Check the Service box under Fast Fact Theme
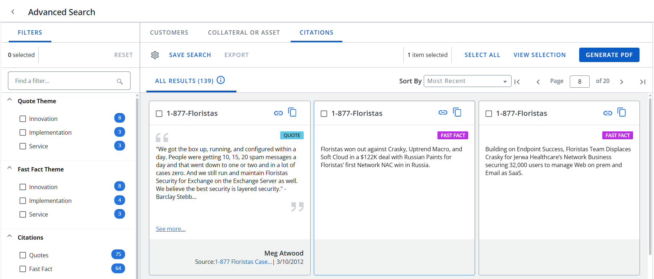 tap(23, 214)
